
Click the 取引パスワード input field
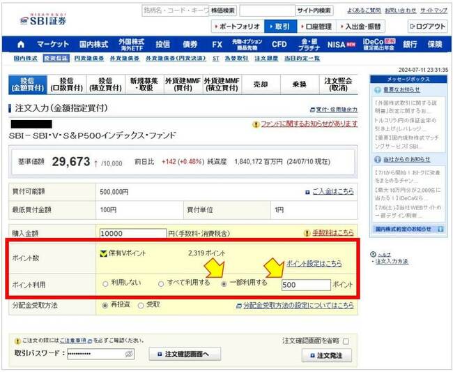click(x=100, y=354)
